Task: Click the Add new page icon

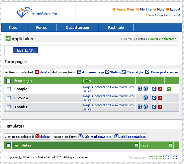Action: (x=79, y=72)
